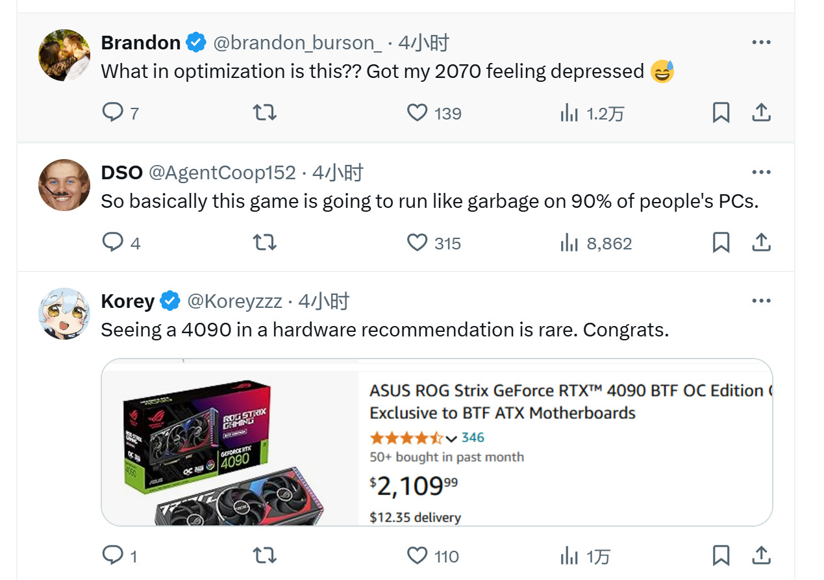View analytics for DSO's tweet

(569, 243)
